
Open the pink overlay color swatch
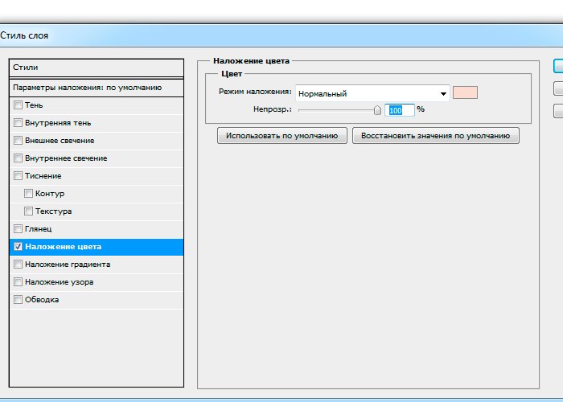point(465,92)
